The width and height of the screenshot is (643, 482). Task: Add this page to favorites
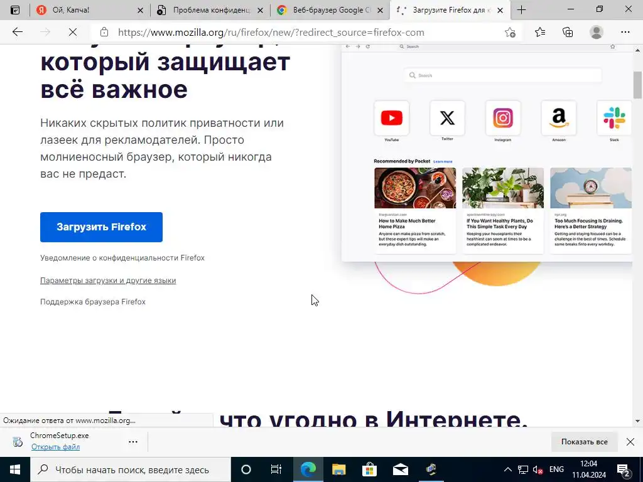tap(510, 33)
